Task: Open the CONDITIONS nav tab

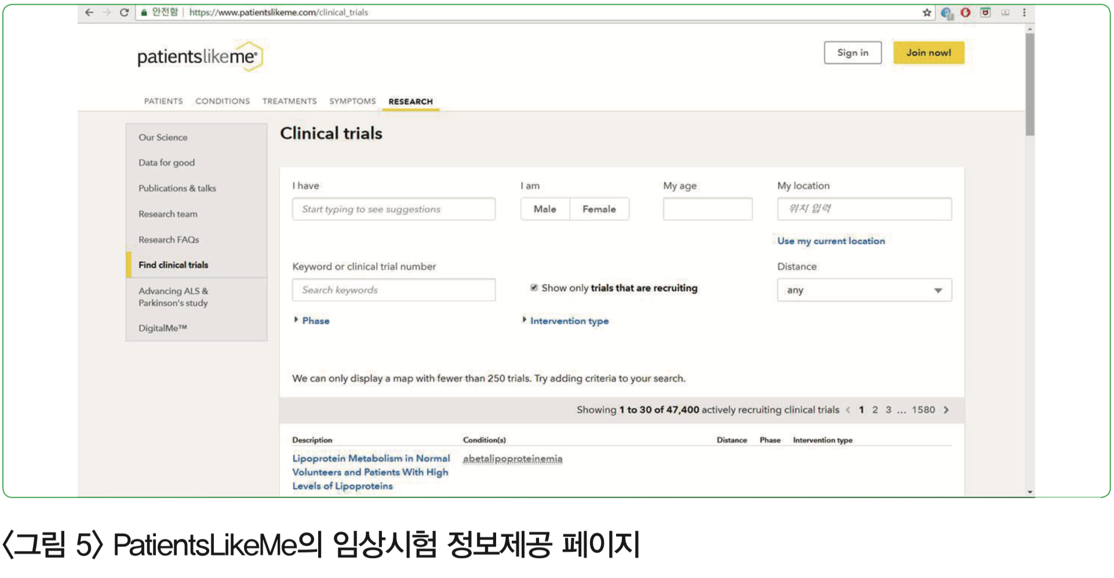Action: point(223,101)
